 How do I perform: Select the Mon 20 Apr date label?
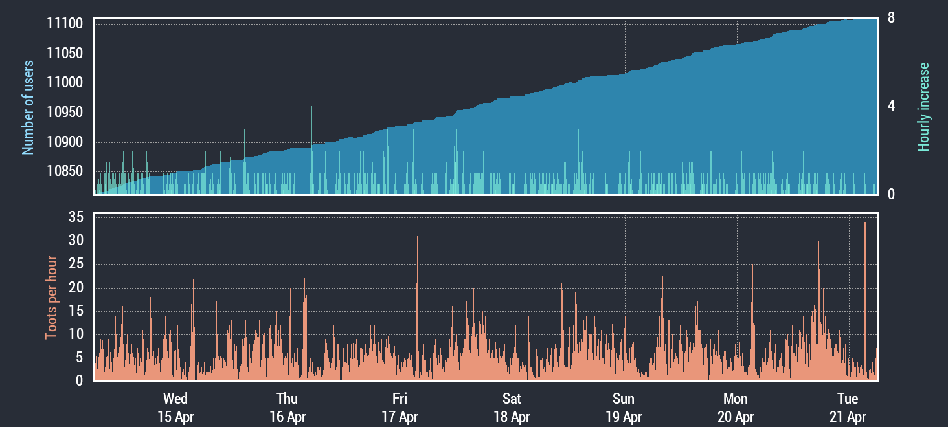coord(736,408)
